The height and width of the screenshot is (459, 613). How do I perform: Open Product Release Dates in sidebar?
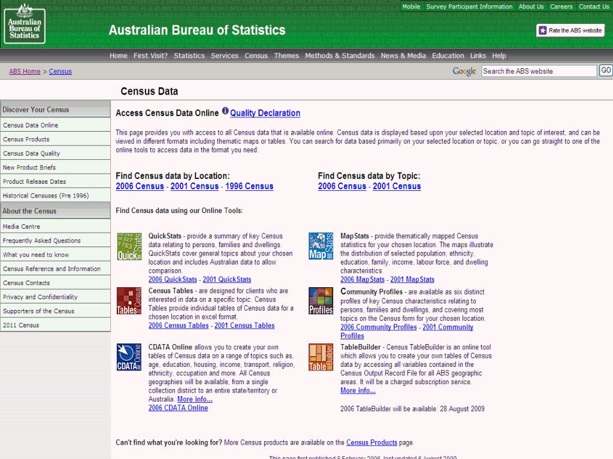pyautogui.click(x=55, y=181)
